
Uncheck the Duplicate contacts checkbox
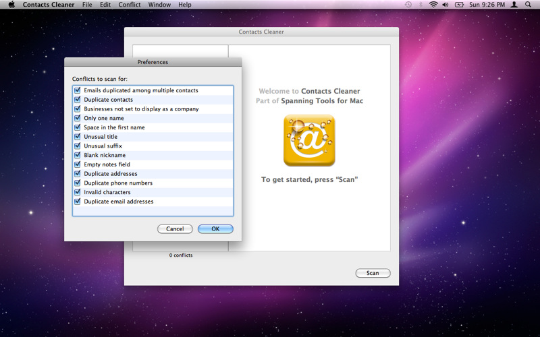tap(77, 99)
